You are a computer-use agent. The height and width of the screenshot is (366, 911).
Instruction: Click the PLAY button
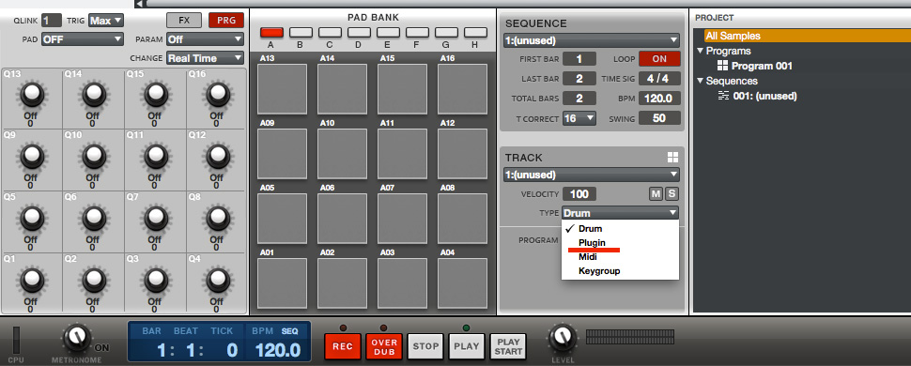(x=467, y=346)
